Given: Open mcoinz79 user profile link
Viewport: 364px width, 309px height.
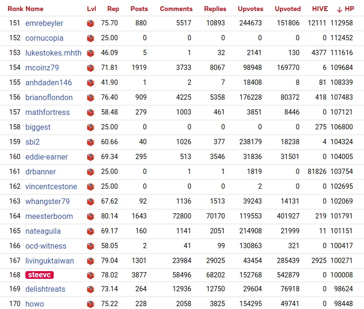Looking at the screenshot, I should 42,68.
